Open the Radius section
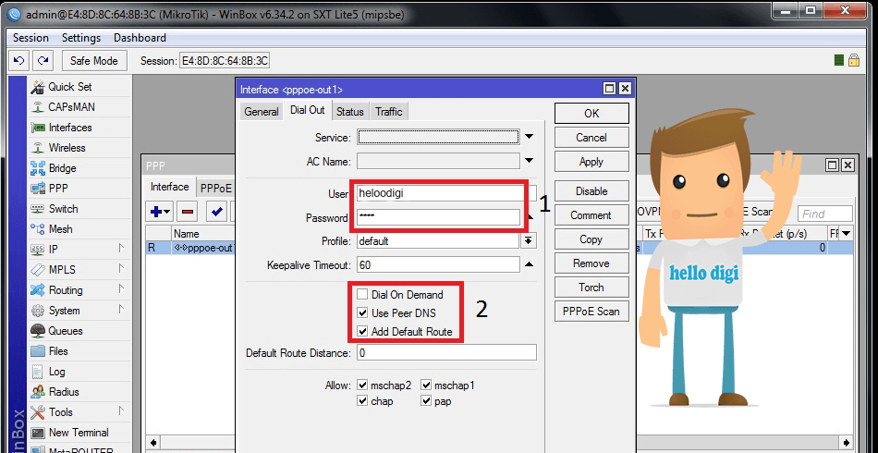 point(63,392)
